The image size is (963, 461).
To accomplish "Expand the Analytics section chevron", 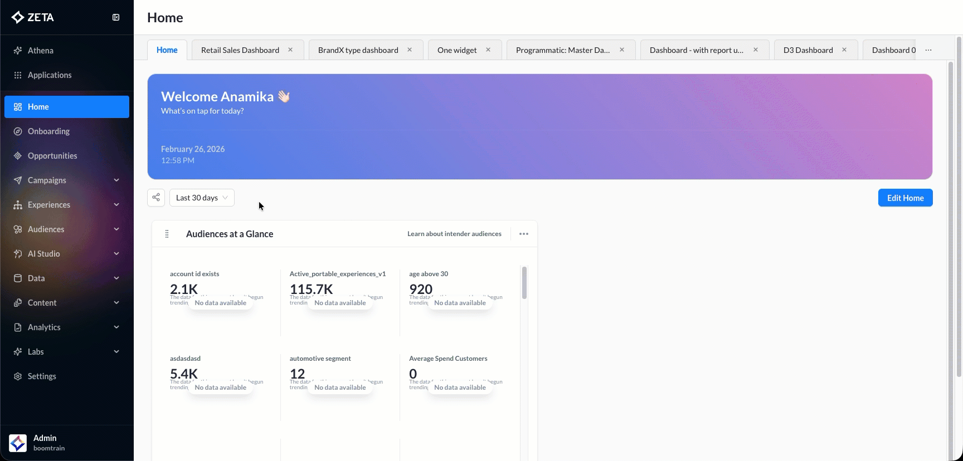I will click(116, 327).
